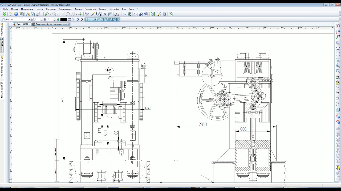Select the Hatch fill tool
The height and width of the screenshot is (191, 341).
click(x=110, y=14)
